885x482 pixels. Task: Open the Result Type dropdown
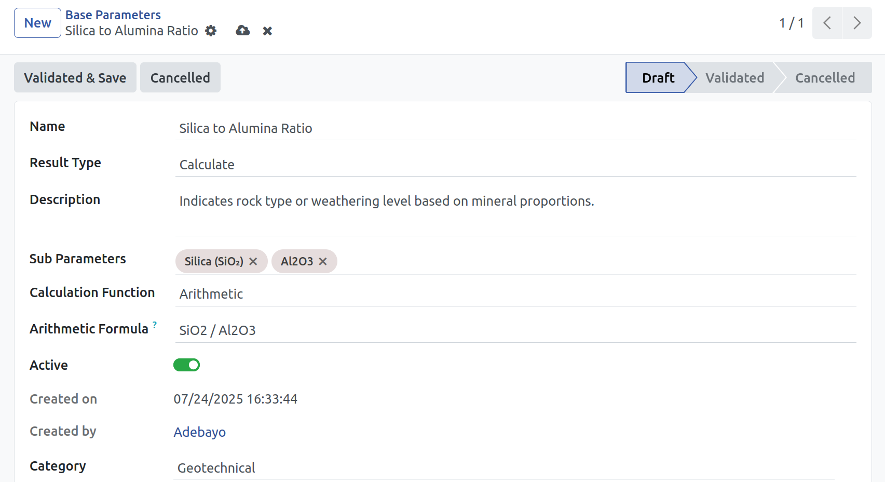pyautogui.click(x=515, y=165)
